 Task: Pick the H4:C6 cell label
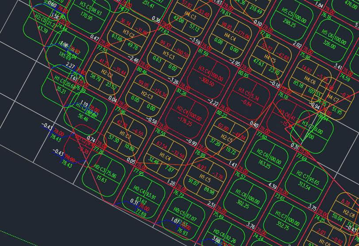tap(310, 81)
